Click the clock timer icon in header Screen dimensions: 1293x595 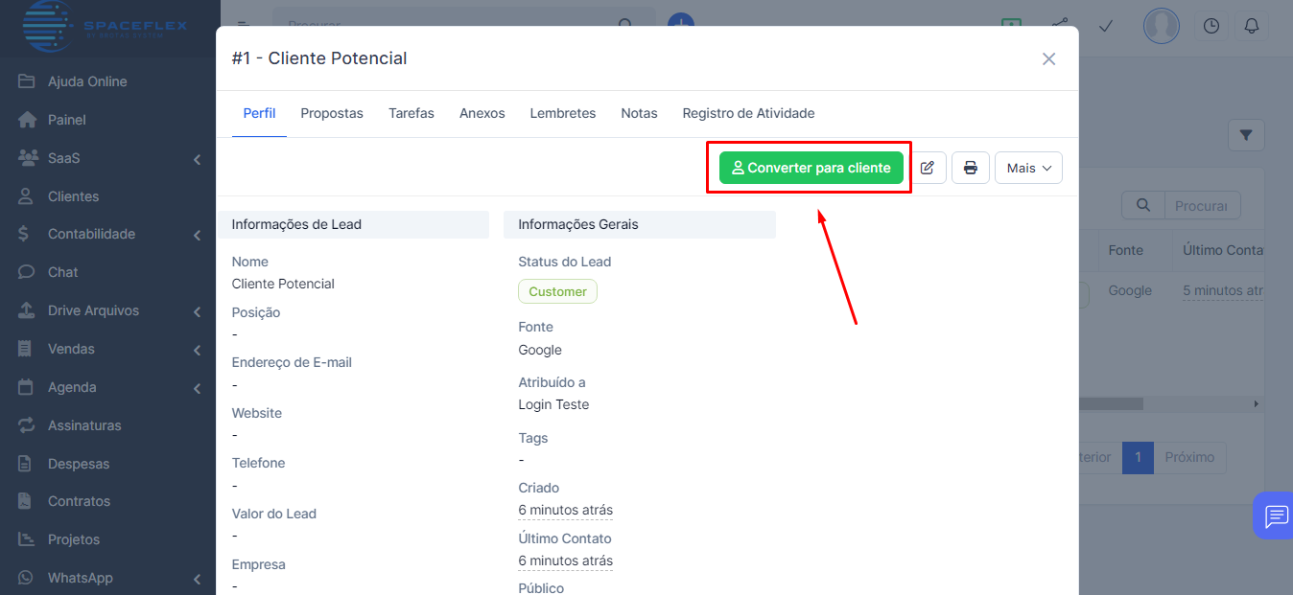(x=1211, y=26)
